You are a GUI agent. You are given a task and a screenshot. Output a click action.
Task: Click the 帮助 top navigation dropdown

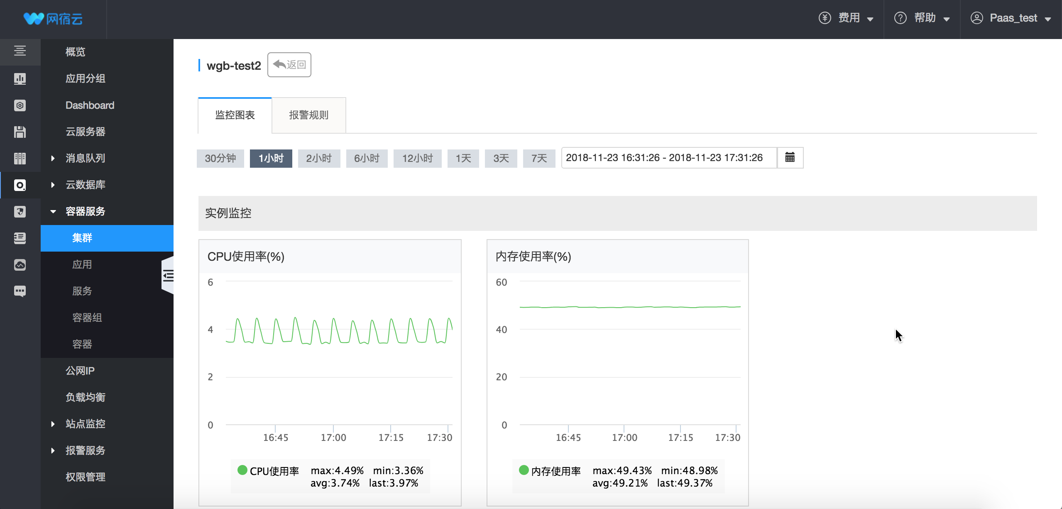pyautogui.click(x=922, y=17)
